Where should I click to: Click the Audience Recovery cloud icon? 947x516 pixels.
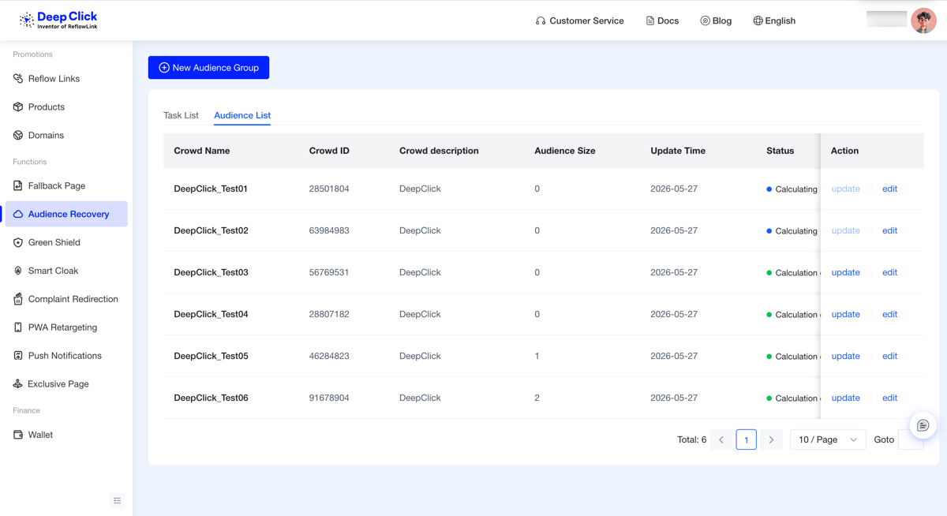click(x=18, y=215)
